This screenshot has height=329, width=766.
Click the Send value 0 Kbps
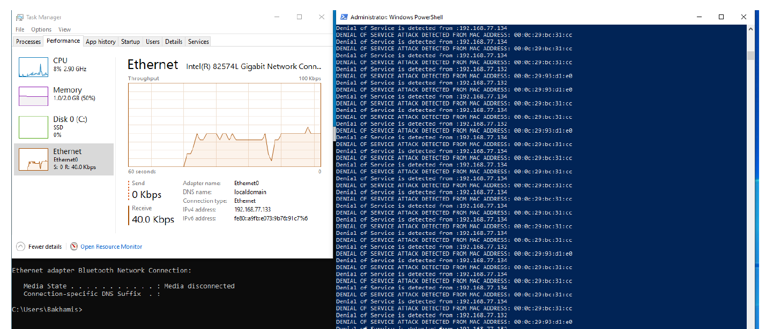pyautogui.click(x=147, y=194)
